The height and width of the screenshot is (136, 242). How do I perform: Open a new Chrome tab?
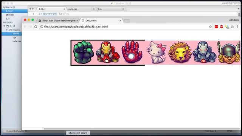(x=127, y=21)
